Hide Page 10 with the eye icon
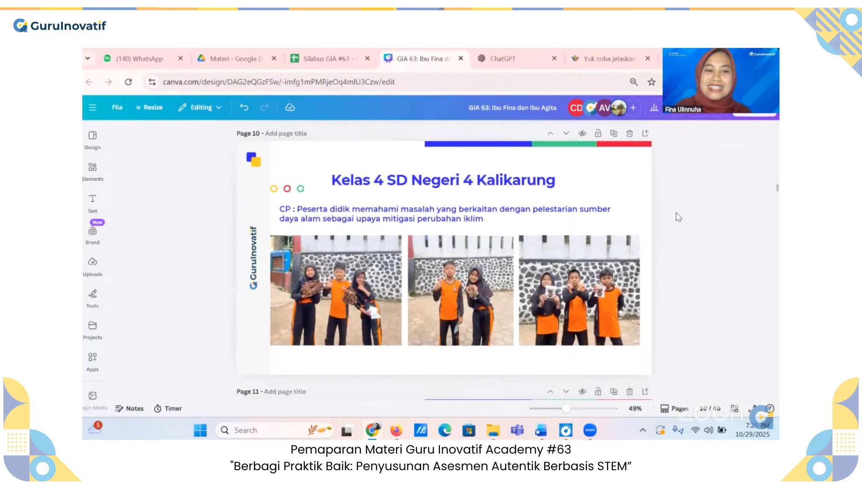 (582, 133)
